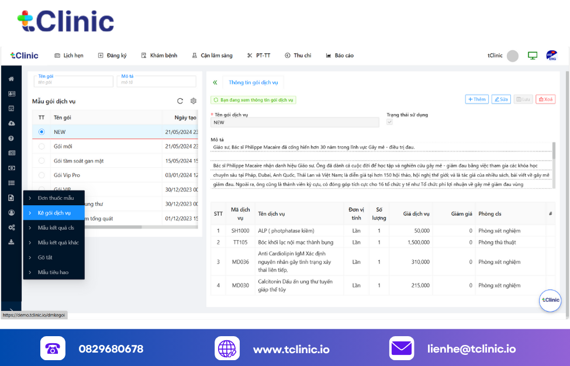Open the Kê gói dịch vụ menu item

(x=54, y=213)
